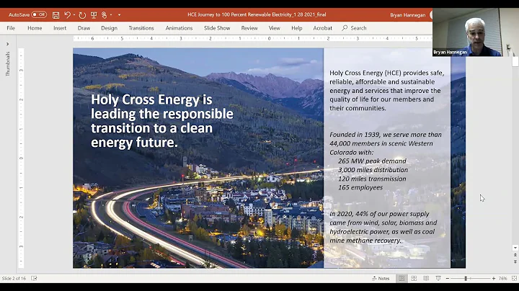
Task: Switch to the Home tab
Action: (35, 28)
